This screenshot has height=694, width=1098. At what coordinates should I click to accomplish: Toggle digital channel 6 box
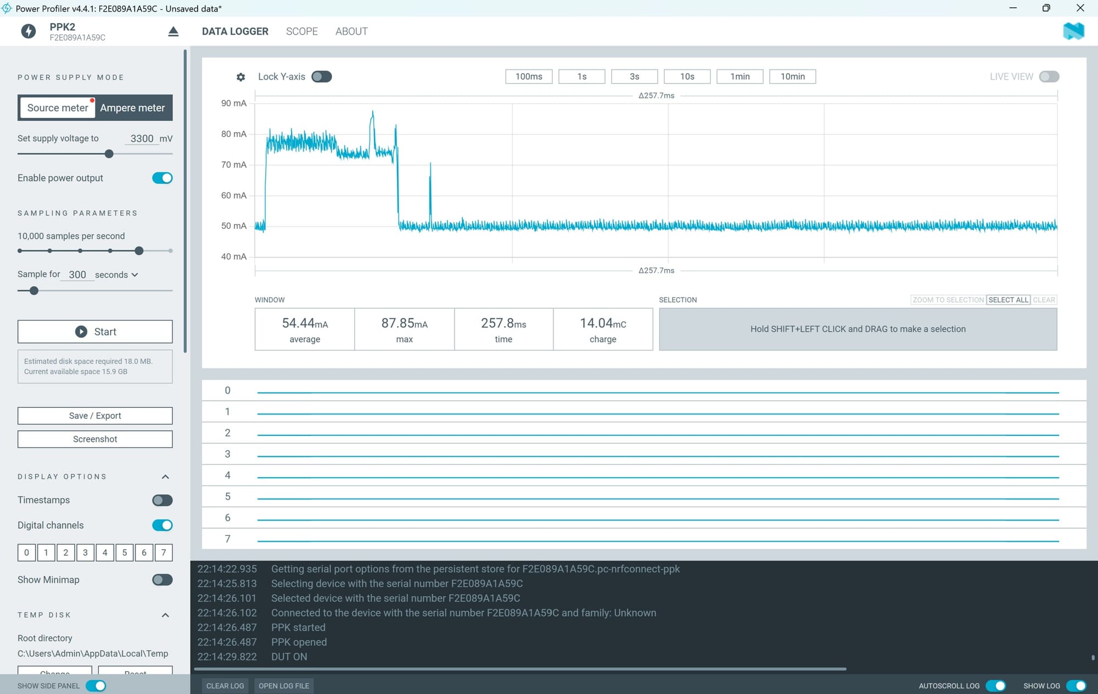144,552
